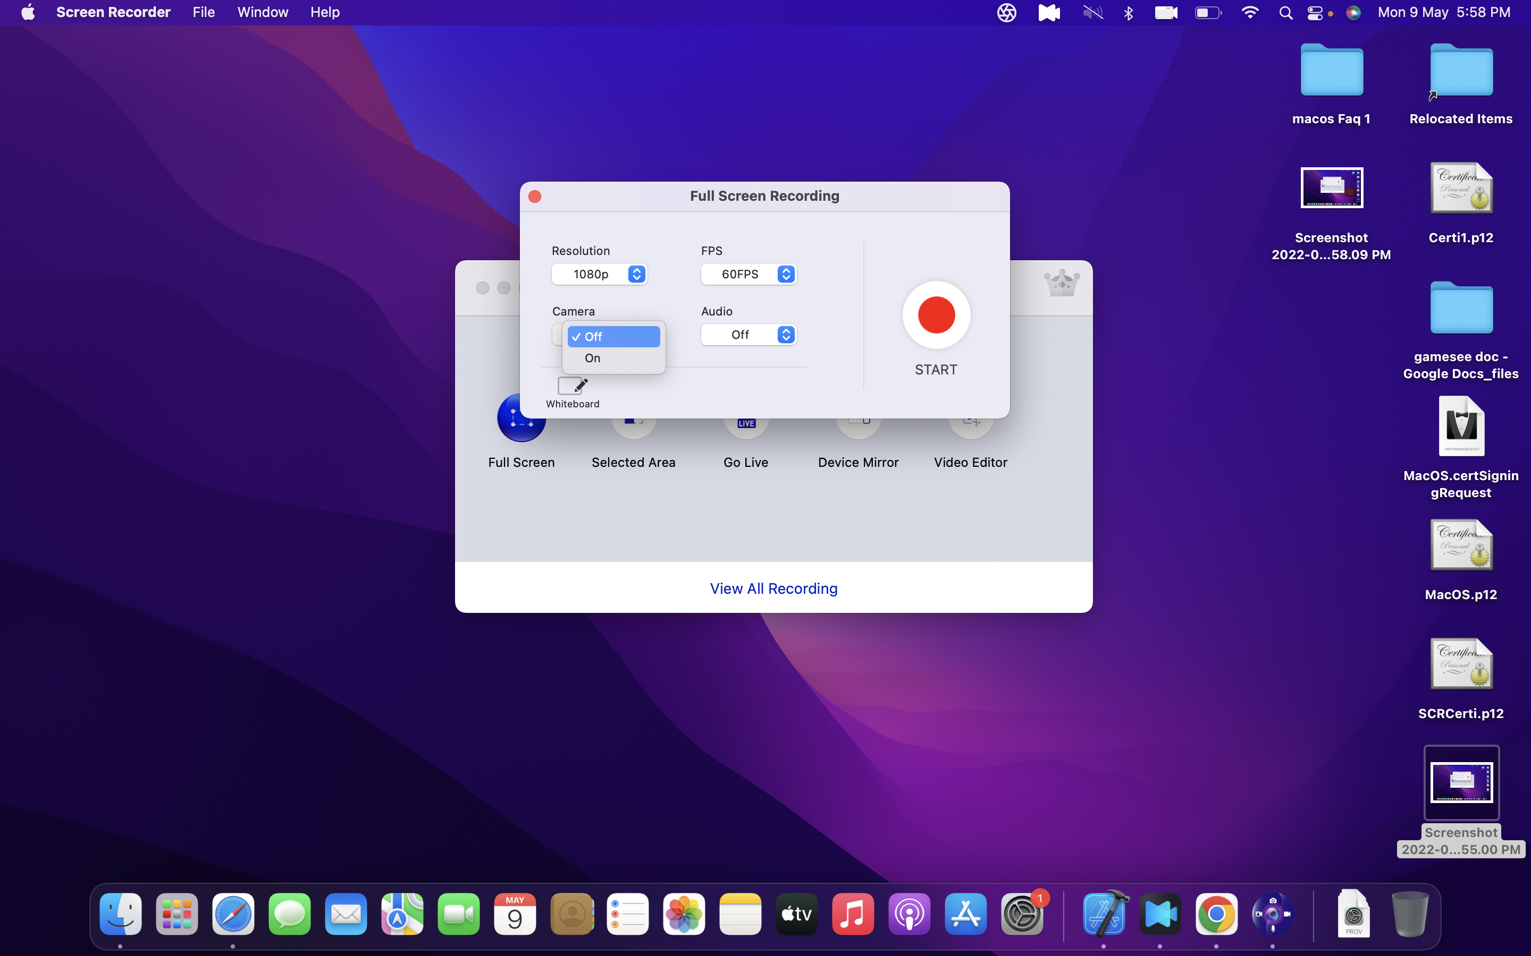Open the Device Mirror icon
The height and width of the screenshot is (956, 1531).
coord(859,427)
